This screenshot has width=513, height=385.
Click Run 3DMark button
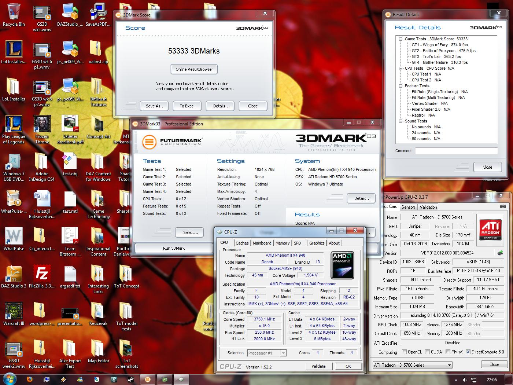click(x=174, y=248)
